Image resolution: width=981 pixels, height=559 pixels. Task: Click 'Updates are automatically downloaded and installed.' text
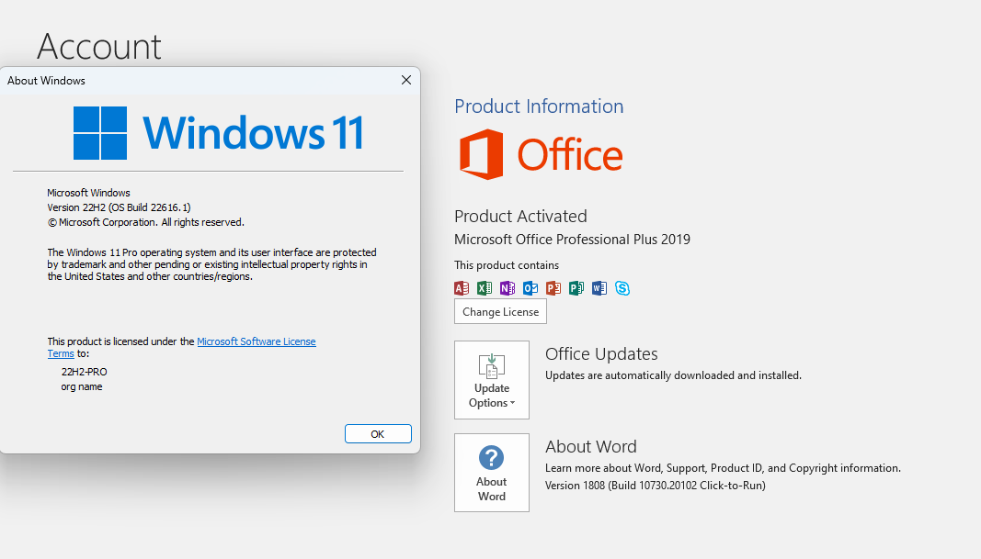[673, 375]
